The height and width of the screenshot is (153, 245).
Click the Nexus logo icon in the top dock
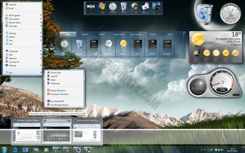[91, 7]
